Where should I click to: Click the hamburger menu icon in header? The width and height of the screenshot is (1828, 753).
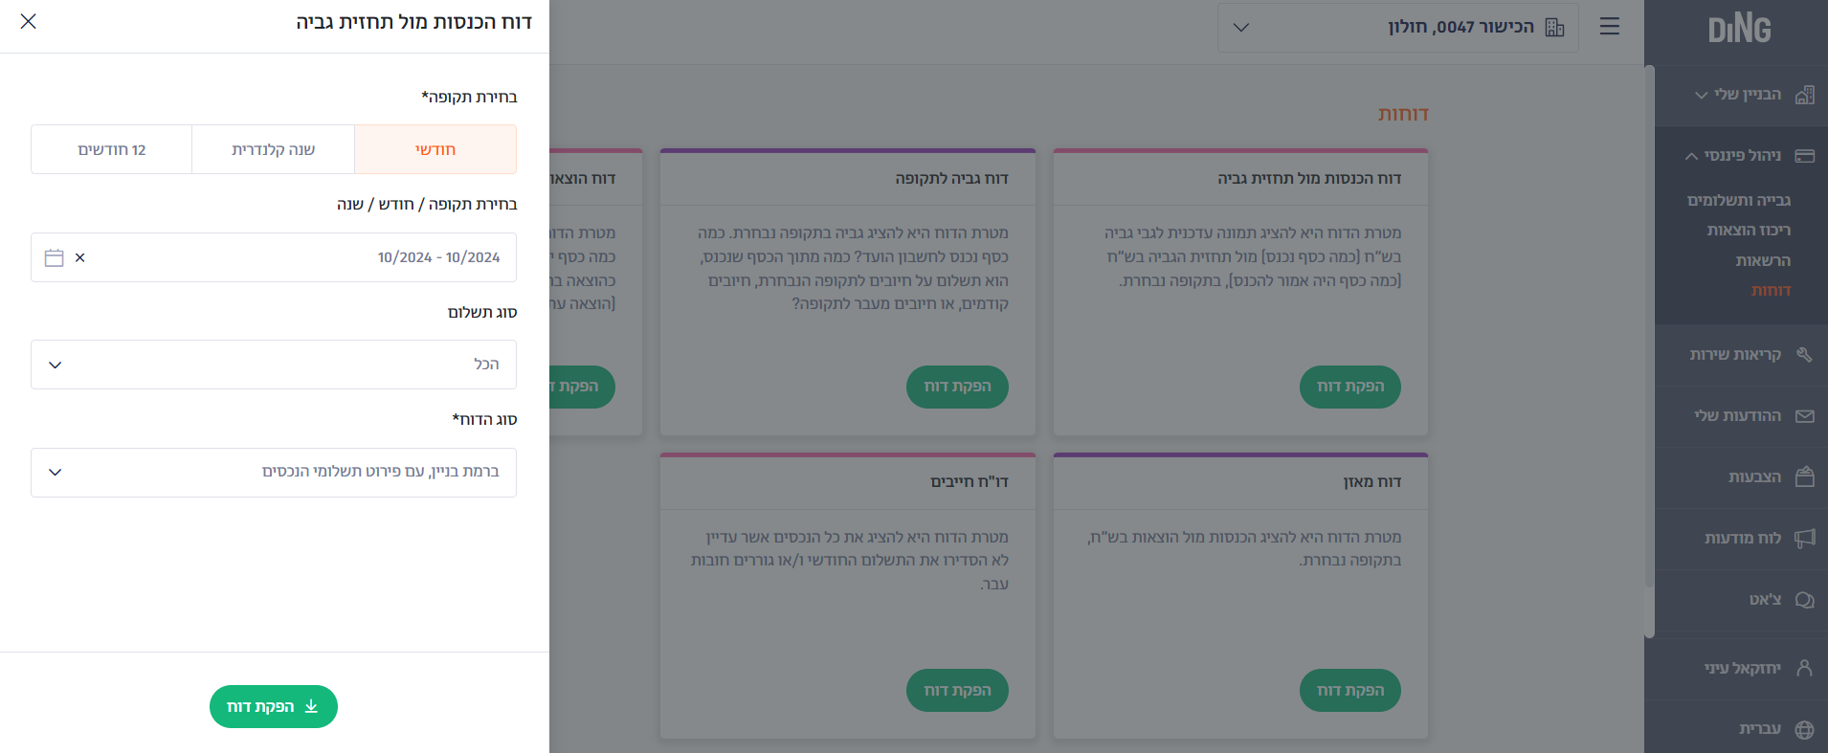click(1610, 27)
